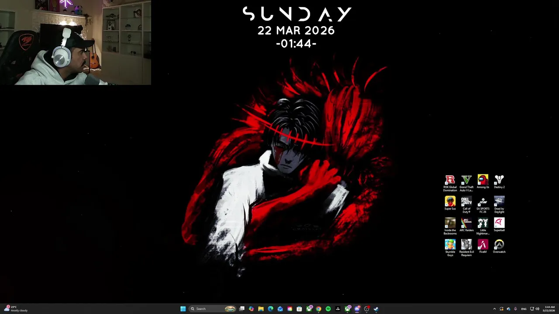Select the FiveM desktop icon
559x314 pixels.
click(x=483, y=246)
